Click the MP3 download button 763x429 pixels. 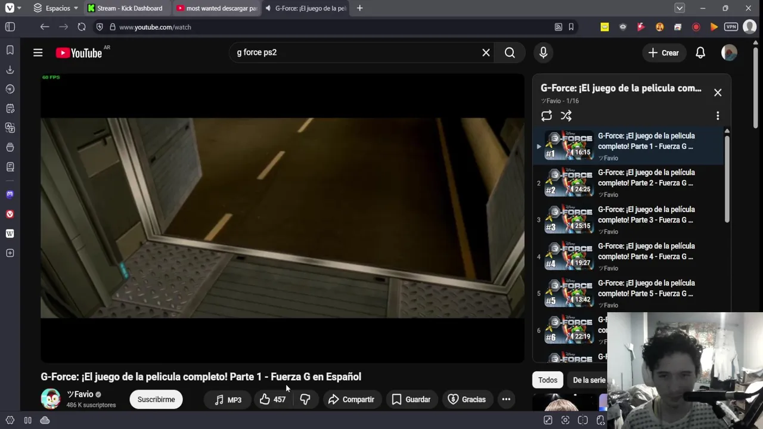[x=228, y=399]
